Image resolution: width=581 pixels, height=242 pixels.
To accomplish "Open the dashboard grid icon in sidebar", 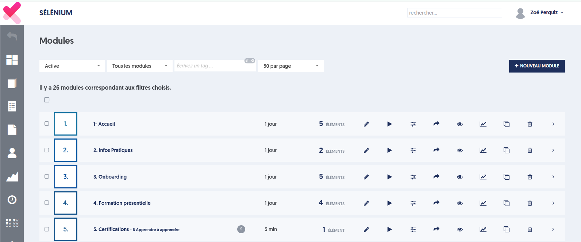I will pyautogui.click(x=12, y=60).
